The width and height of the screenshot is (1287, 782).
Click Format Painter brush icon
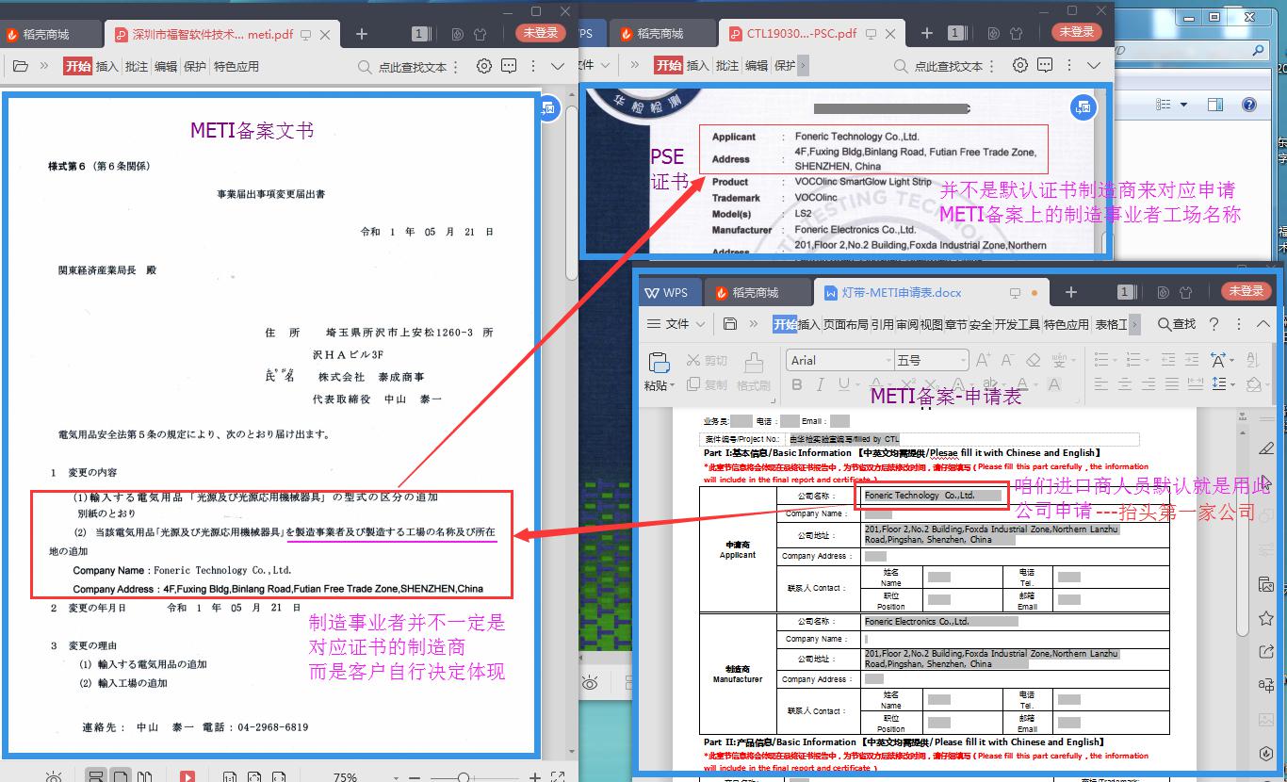[754, 362]
